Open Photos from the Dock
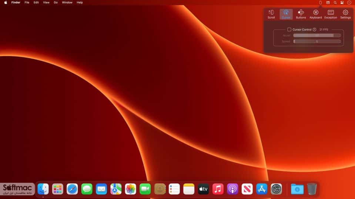The height and width of the screenshot is (199, 355). [x=130, y=189]
